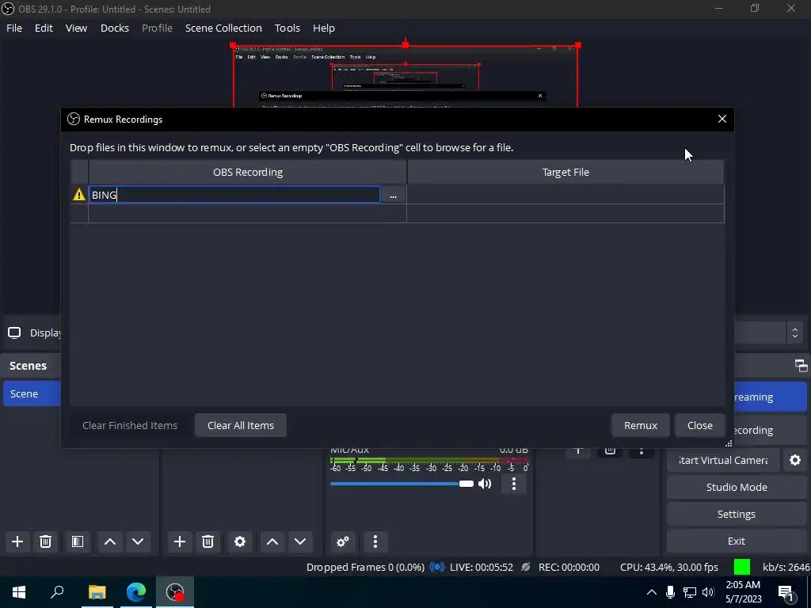Image resolution: width=811 pixels, height=608 pixels.
Task: Open the notification center icon
Action: click(786, 593)
